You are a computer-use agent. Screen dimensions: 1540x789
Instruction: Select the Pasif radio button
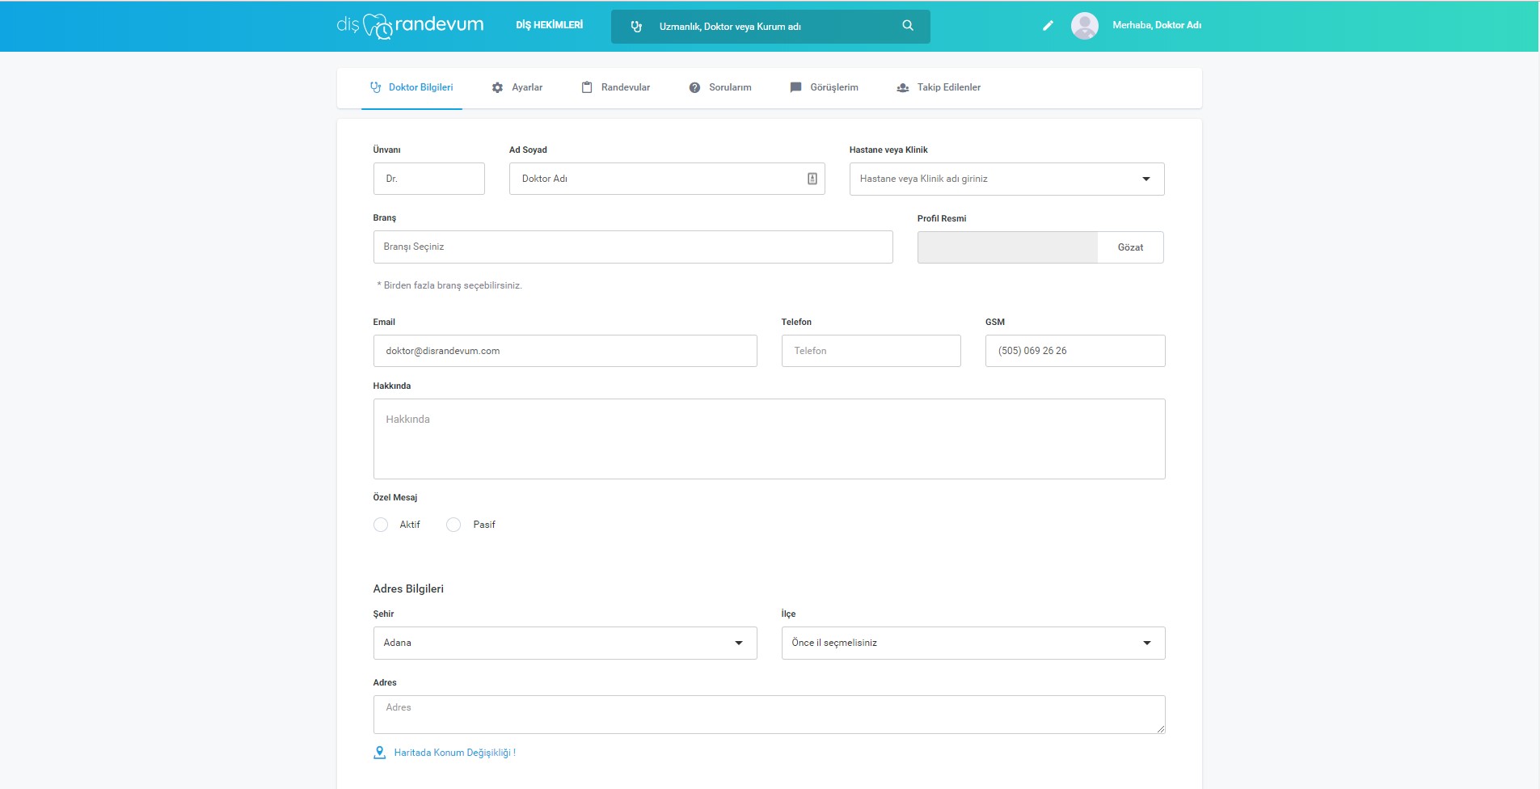click(454, 525)
